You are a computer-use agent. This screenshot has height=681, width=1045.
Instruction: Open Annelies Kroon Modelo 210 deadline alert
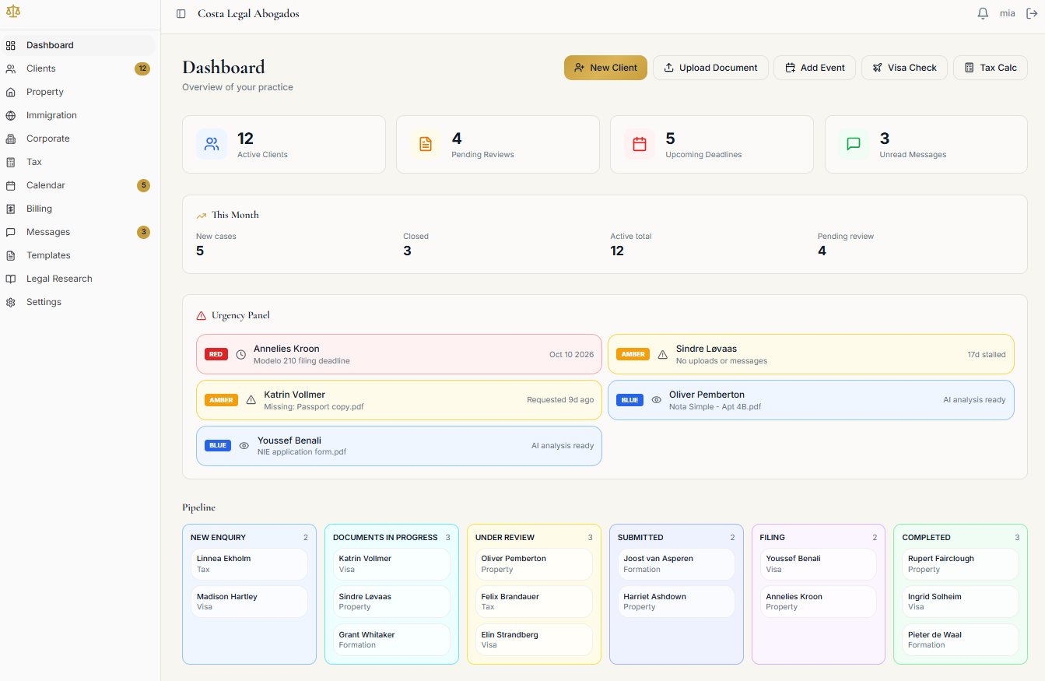399,354
